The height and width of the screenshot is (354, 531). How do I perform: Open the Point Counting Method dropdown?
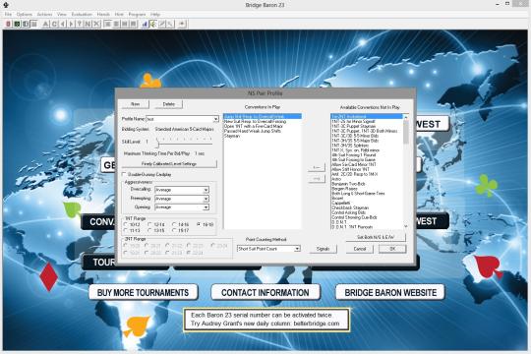(297, 249)
